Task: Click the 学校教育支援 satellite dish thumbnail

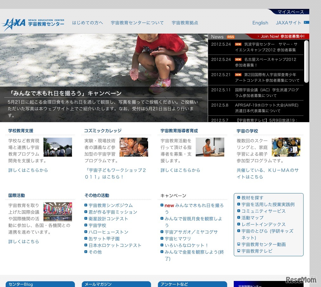Action: pos(58,147)
